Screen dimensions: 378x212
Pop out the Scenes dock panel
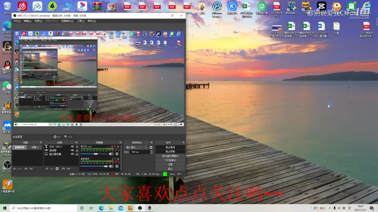tap(41, 143)
